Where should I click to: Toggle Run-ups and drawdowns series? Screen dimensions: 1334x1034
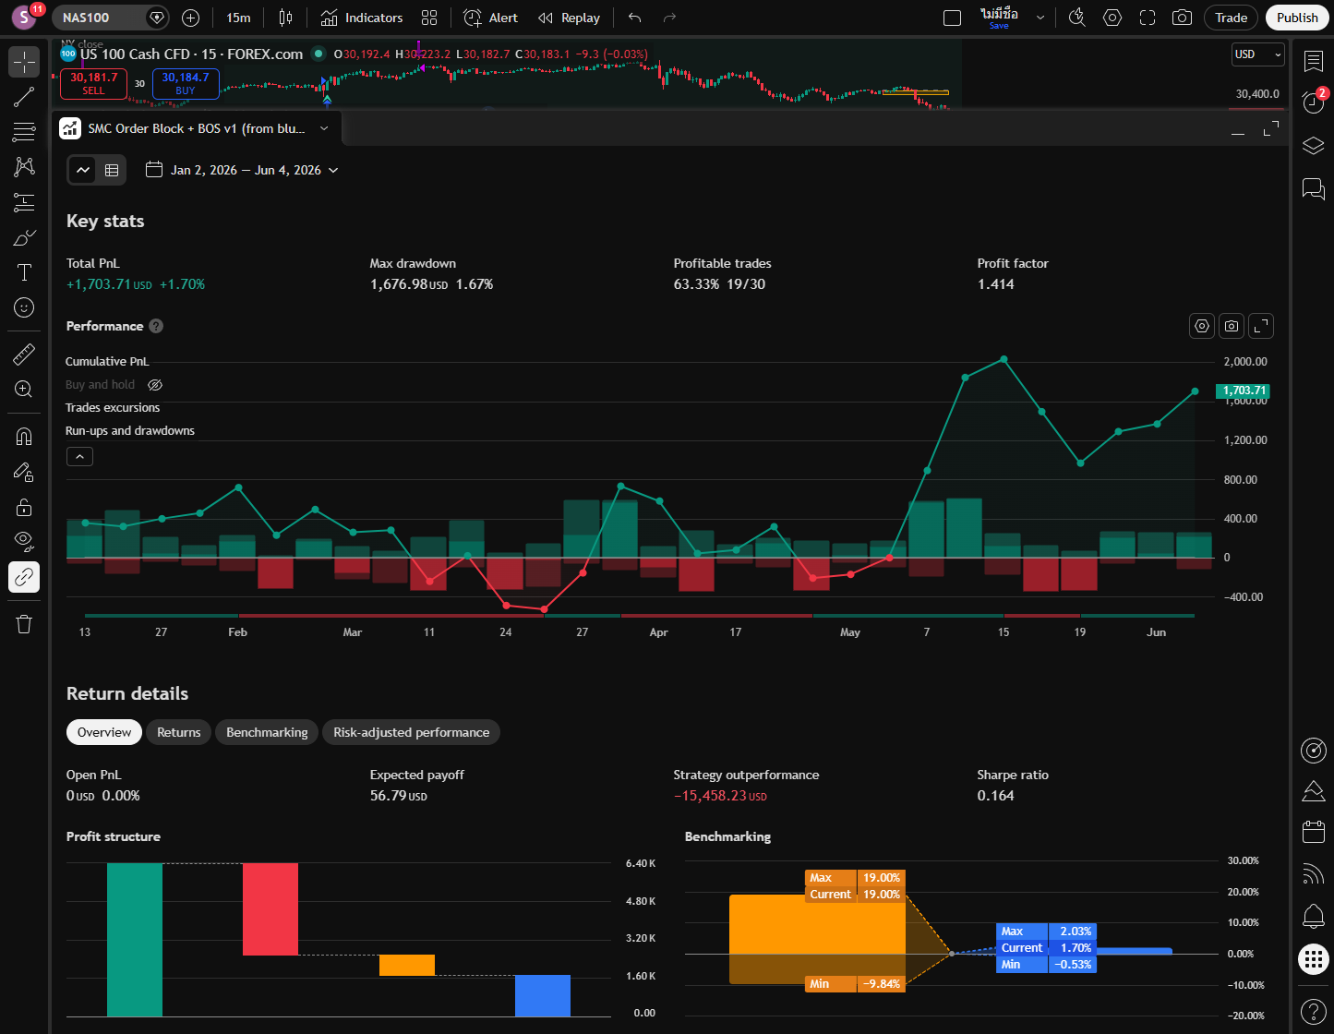click(130, 430)
